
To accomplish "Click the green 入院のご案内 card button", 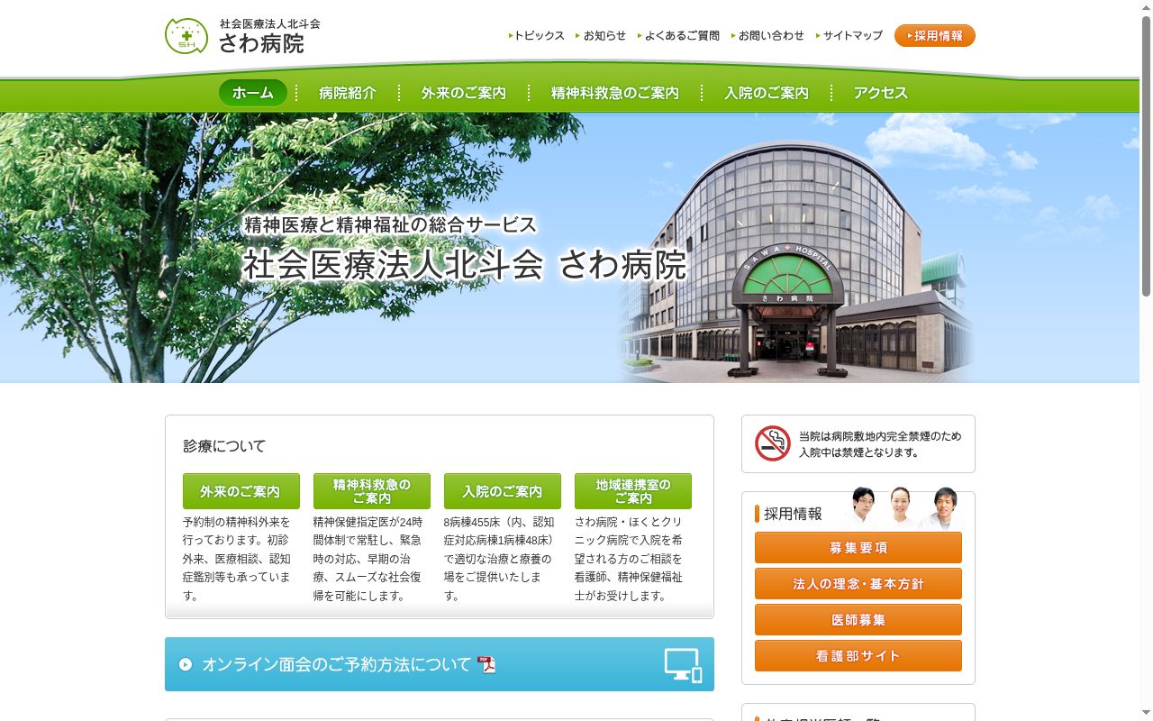I will 503,491.
